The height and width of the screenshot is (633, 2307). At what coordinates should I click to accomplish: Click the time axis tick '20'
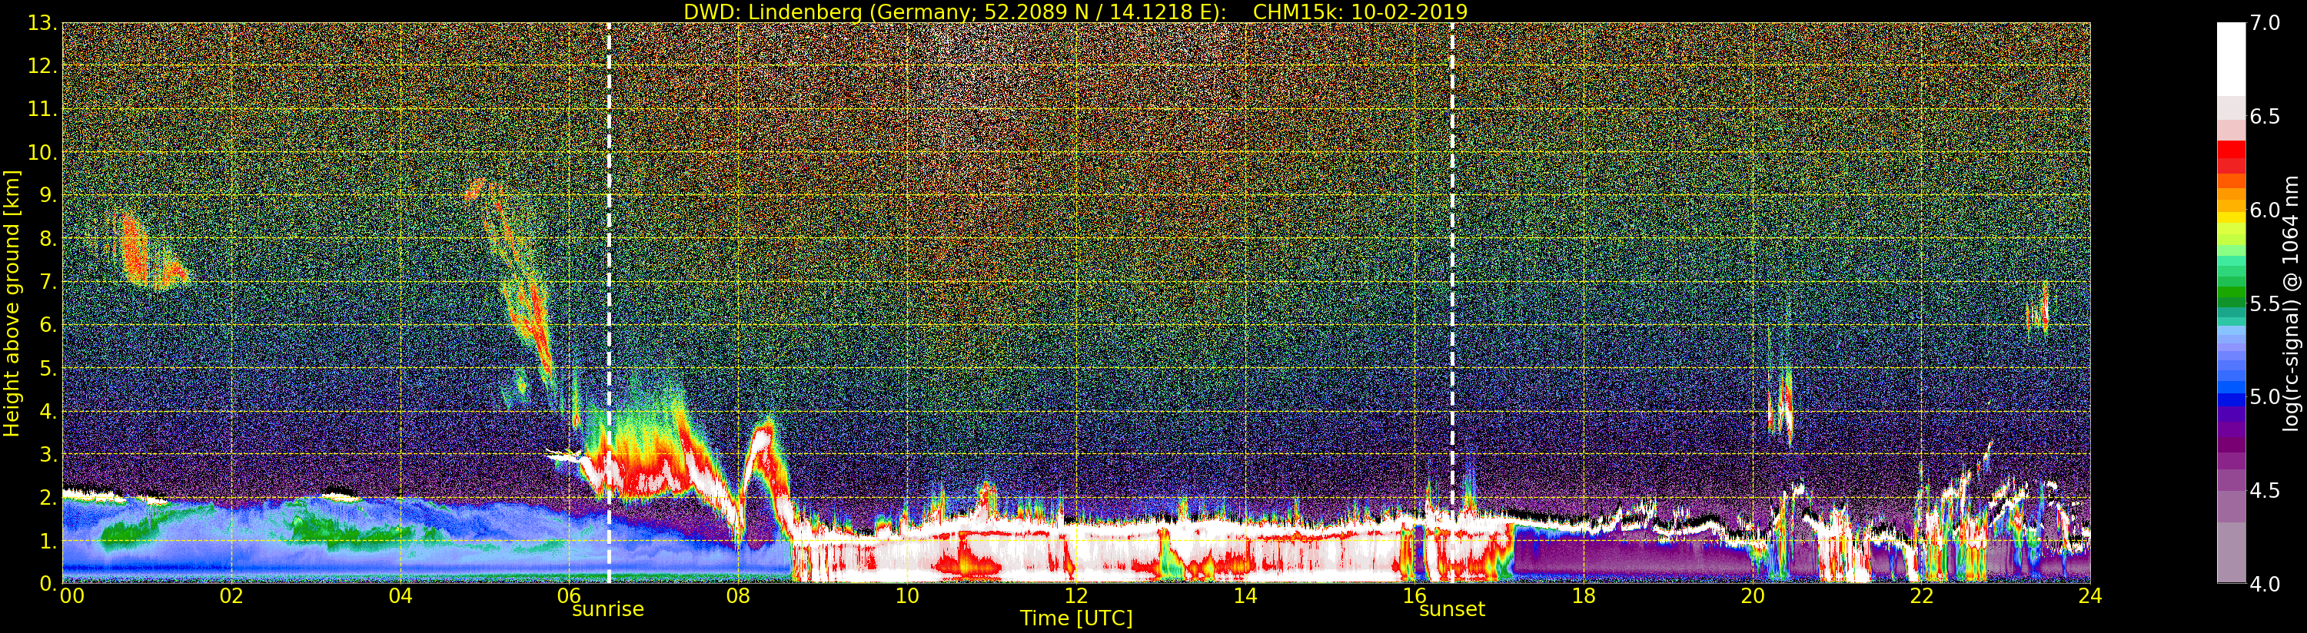point(1753,595)
